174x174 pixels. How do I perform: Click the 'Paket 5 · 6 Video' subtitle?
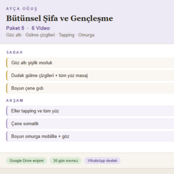click(28, 28)
